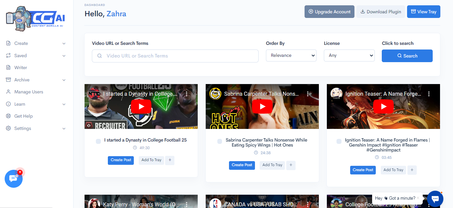The width and height of the screenshot is (453, 208).
Task: Open the Writer menu item
Action: tap(21, 67)
